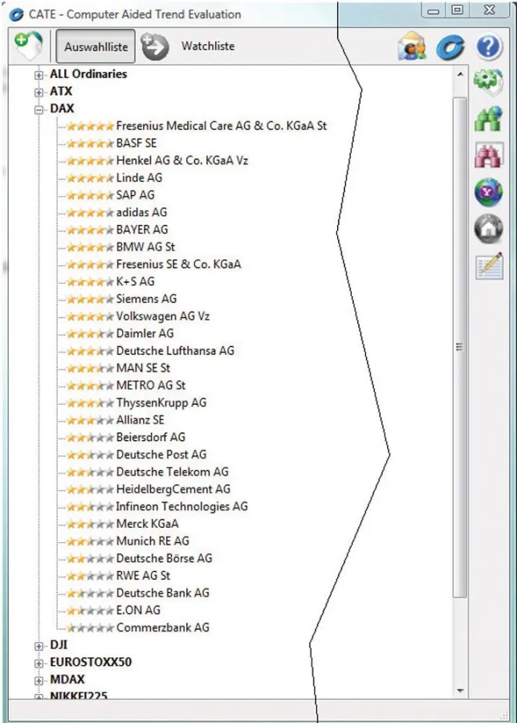
Task: Open help via the blue question mark
Action: point(489,47)
